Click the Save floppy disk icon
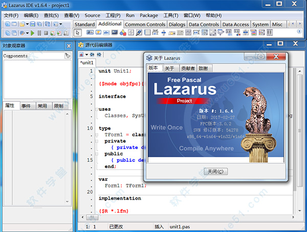Screen dimensions: 307x232 pos(33,24)
